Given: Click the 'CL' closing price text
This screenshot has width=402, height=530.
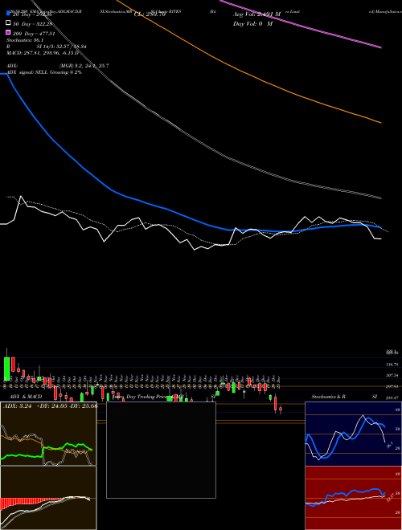Looking at the screenshot, I should [x=150, y=14].
